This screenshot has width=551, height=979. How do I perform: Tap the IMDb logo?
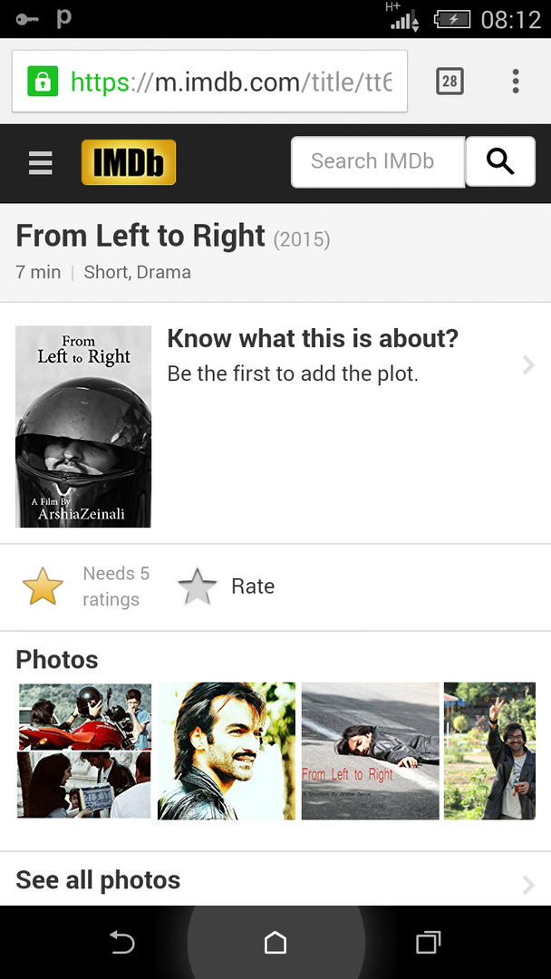129,162
